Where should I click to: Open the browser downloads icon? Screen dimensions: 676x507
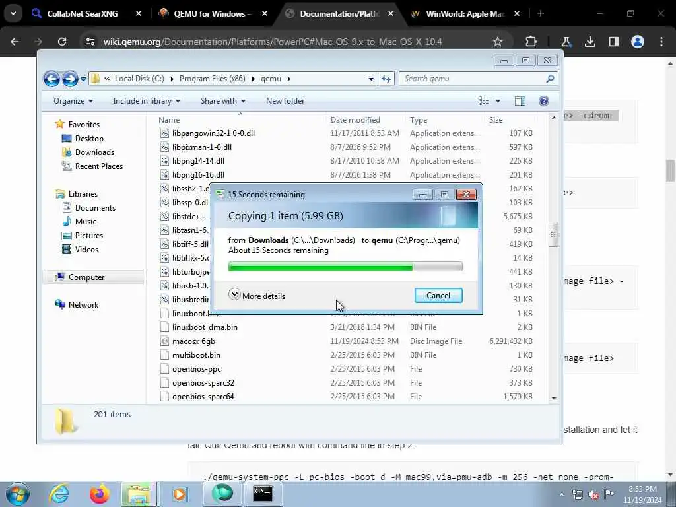[x=590, y=42]
